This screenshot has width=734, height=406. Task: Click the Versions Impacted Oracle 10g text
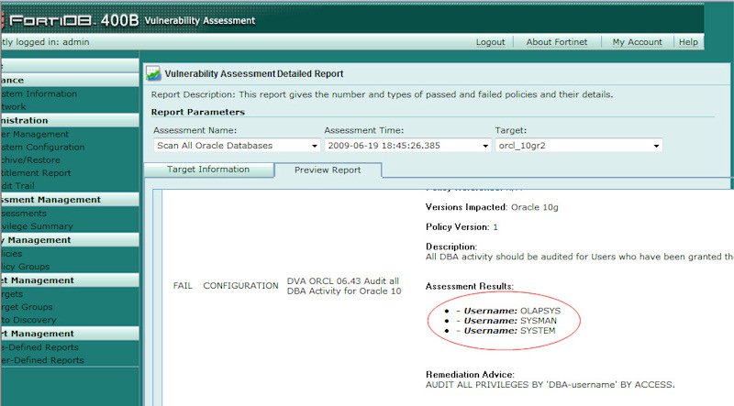pyautogui.click(x=492, y=207)
